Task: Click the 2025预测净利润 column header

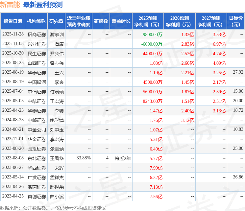Action: (148, 21)
